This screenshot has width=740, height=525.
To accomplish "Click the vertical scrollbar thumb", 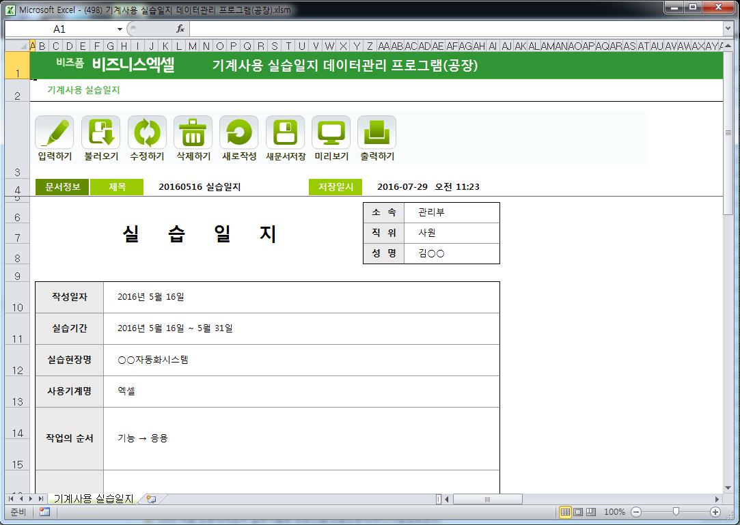I will (x=728, y=132).
